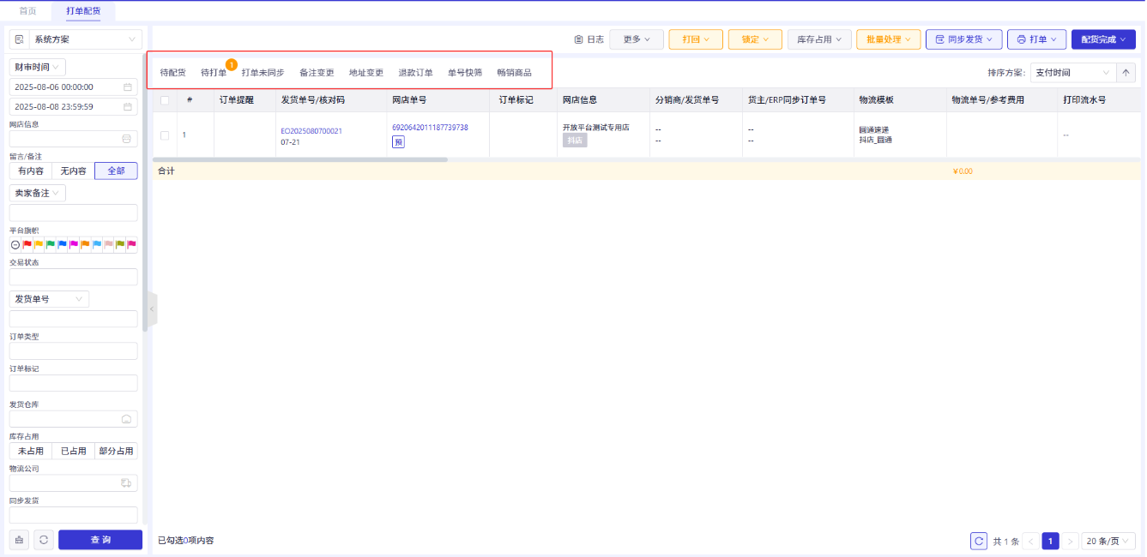1147x557 pixels.
Task: Open shop order link 6920642011187739738
Action: pos(430,128)
